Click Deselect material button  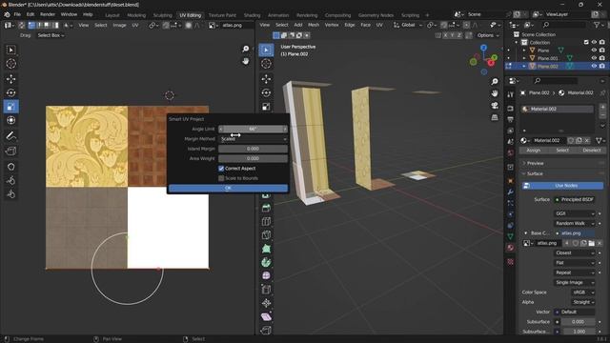point(592,151)
